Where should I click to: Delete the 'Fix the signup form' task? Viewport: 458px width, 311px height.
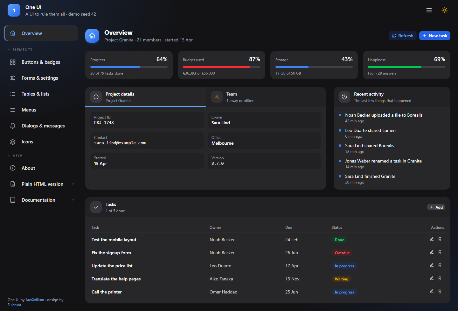[440, 252]
